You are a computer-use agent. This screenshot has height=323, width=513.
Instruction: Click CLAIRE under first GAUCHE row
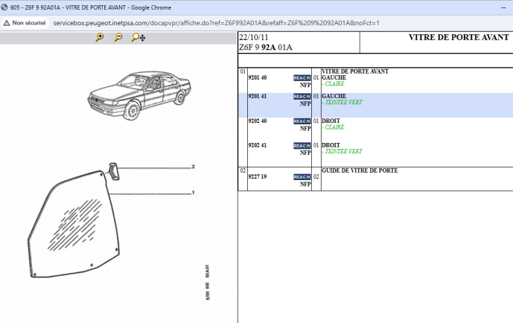pyautogui.click(x=334, y=84)
